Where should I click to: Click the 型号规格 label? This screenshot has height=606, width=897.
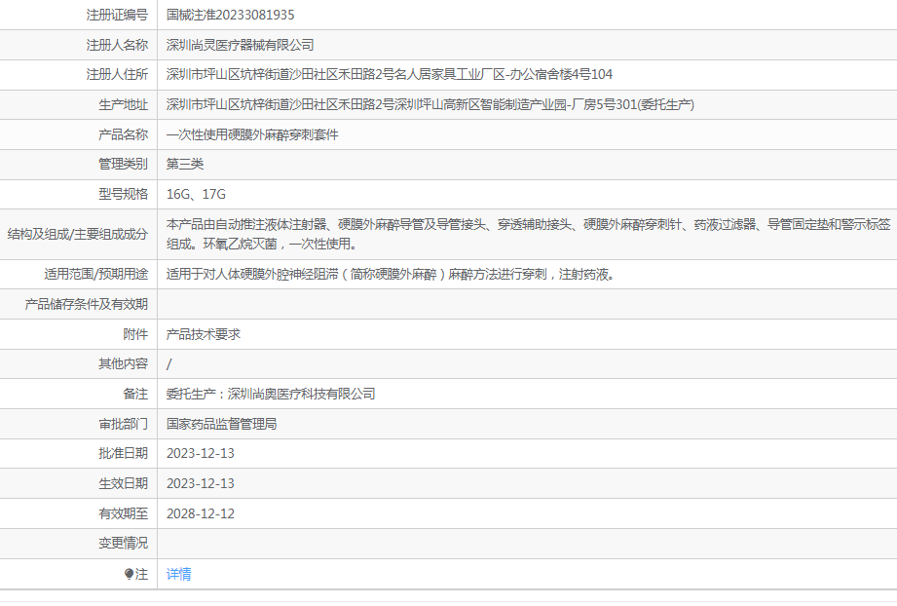(123, 195)
